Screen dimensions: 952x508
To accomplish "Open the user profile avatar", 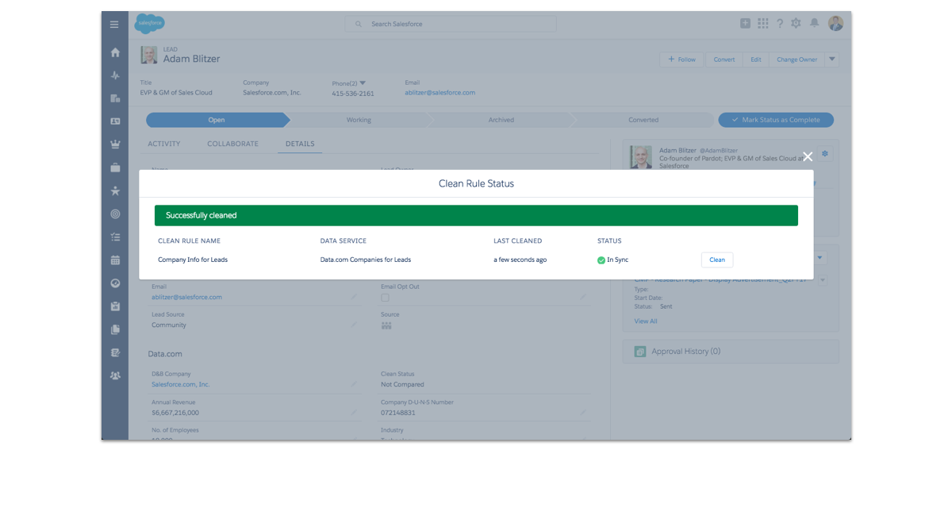I will click(835, 24).
